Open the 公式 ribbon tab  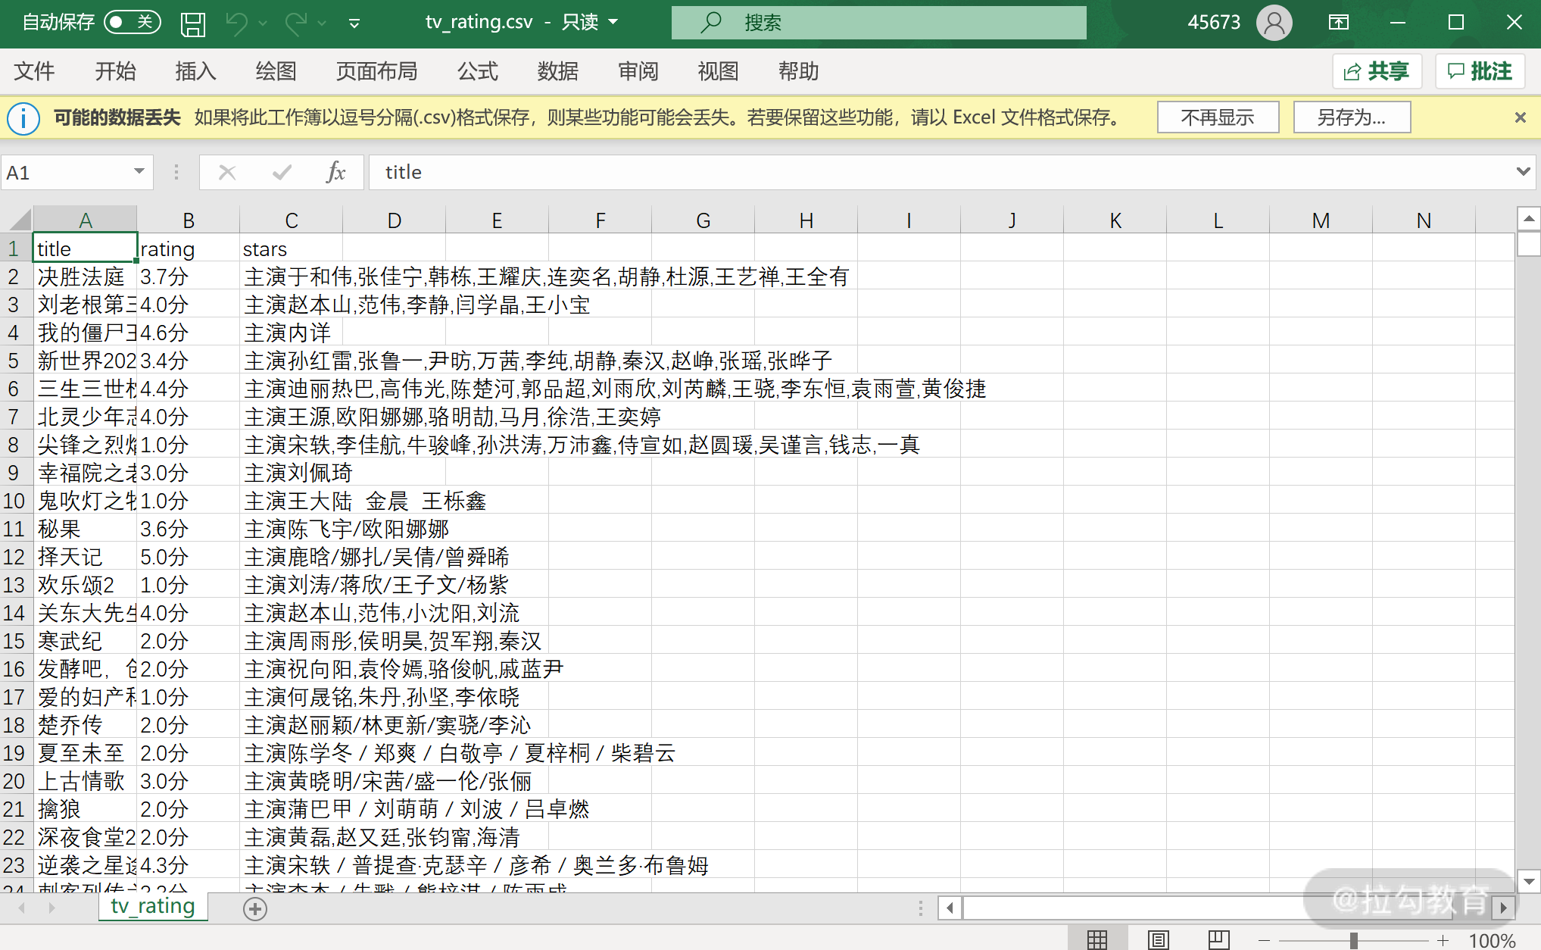[x=477, y=71]
